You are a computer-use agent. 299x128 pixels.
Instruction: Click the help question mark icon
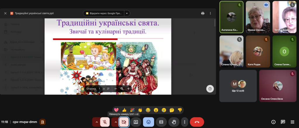click(210, 89)
